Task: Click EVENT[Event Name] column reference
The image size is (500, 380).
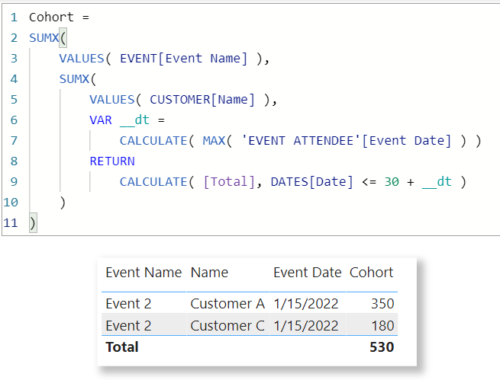Action: [x=183, y=59]
